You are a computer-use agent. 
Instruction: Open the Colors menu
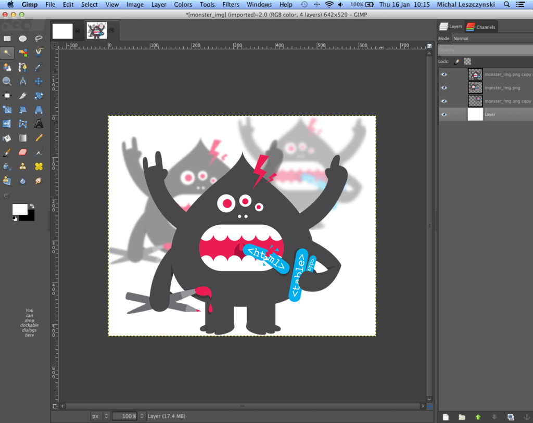click(183, 4)
